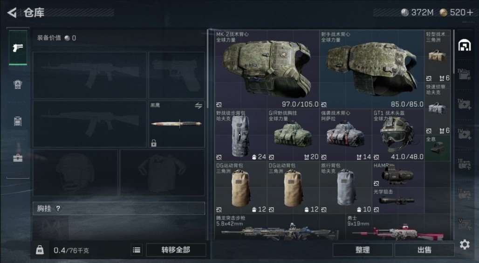
Task: Open the main stash home icon at top right
Action: click(465, 46)
